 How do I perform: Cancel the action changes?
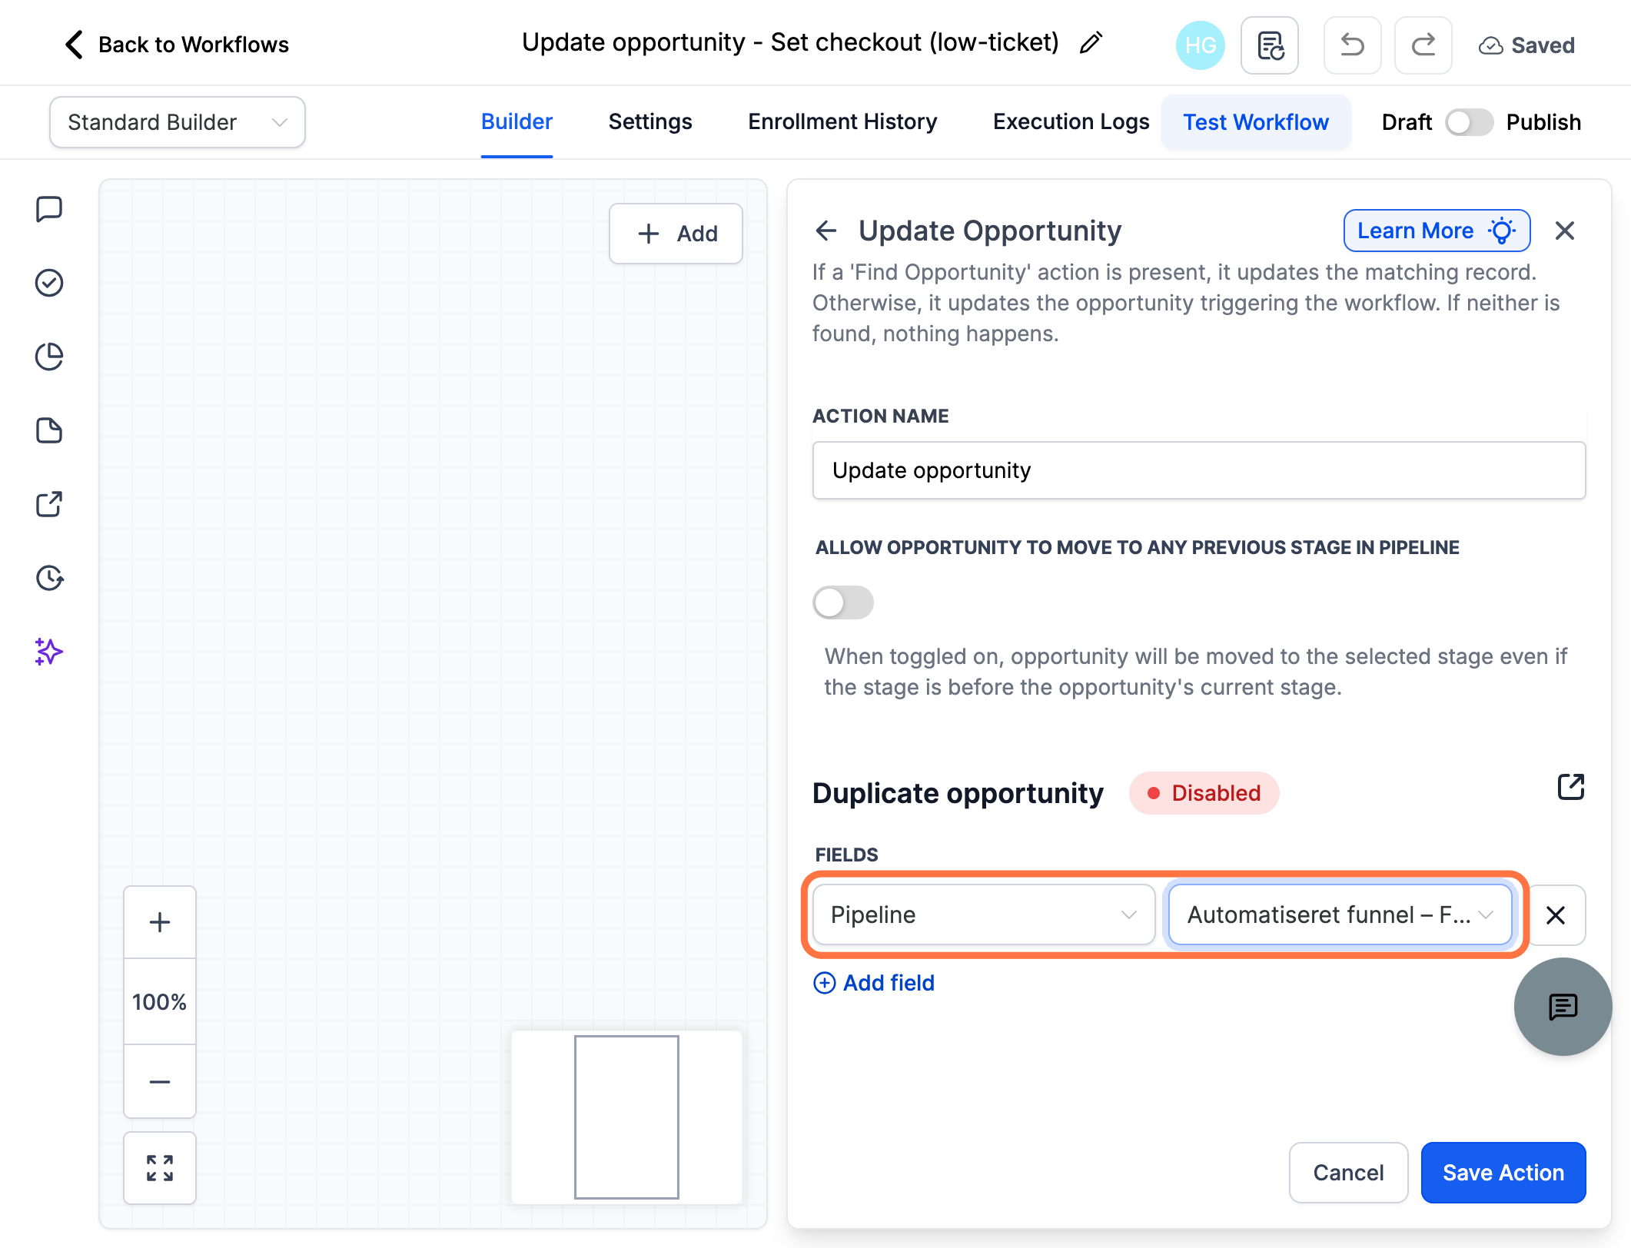click(1348, 1173)
